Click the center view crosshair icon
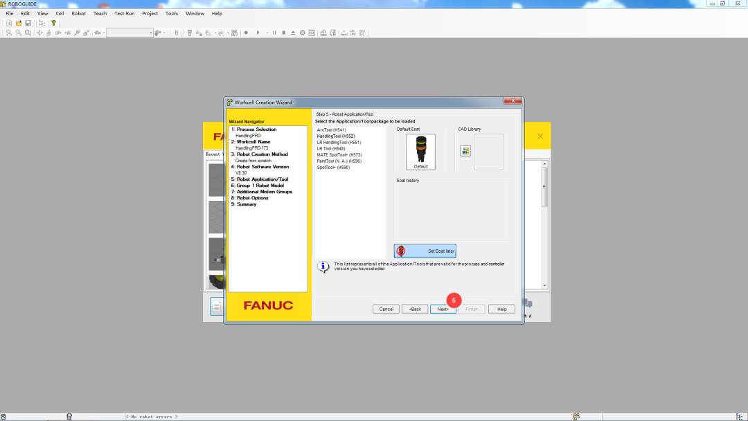Viewport: 748px width, 421px height. click(39, 33)
